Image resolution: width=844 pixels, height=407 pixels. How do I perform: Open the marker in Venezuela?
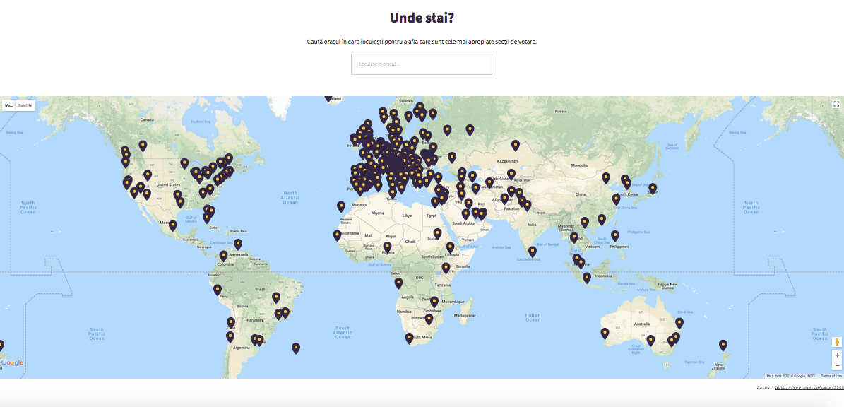[x=238, y=244]
